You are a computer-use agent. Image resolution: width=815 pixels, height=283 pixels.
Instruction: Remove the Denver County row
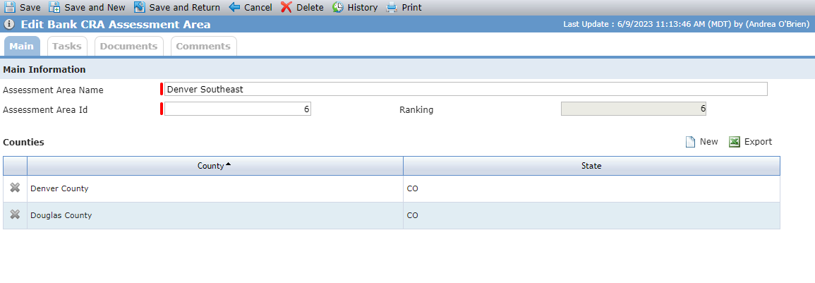pos(15,188)
